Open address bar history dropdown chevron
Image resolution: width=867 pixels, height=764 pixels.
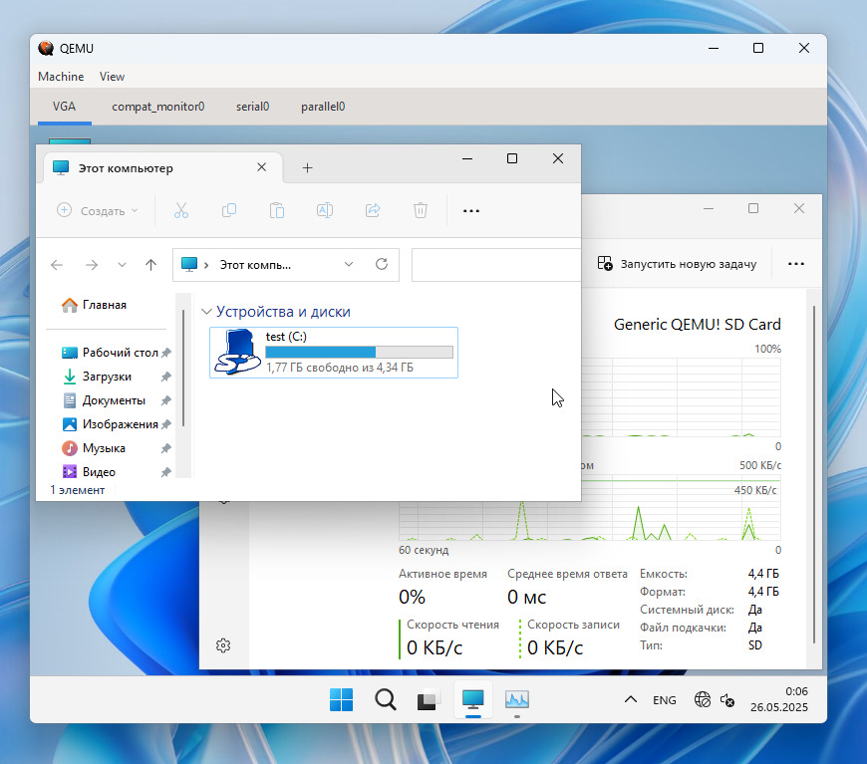coord(349,265)
